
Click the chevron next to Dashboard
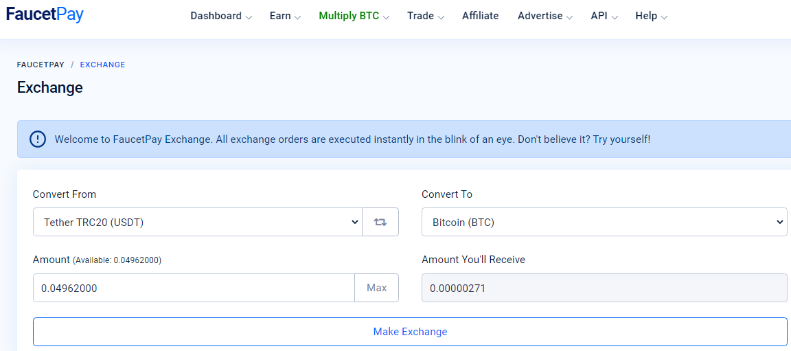[249, 17]
